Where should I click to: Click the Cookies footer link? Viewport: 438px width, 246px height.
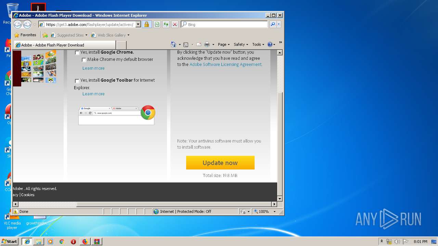28,195
